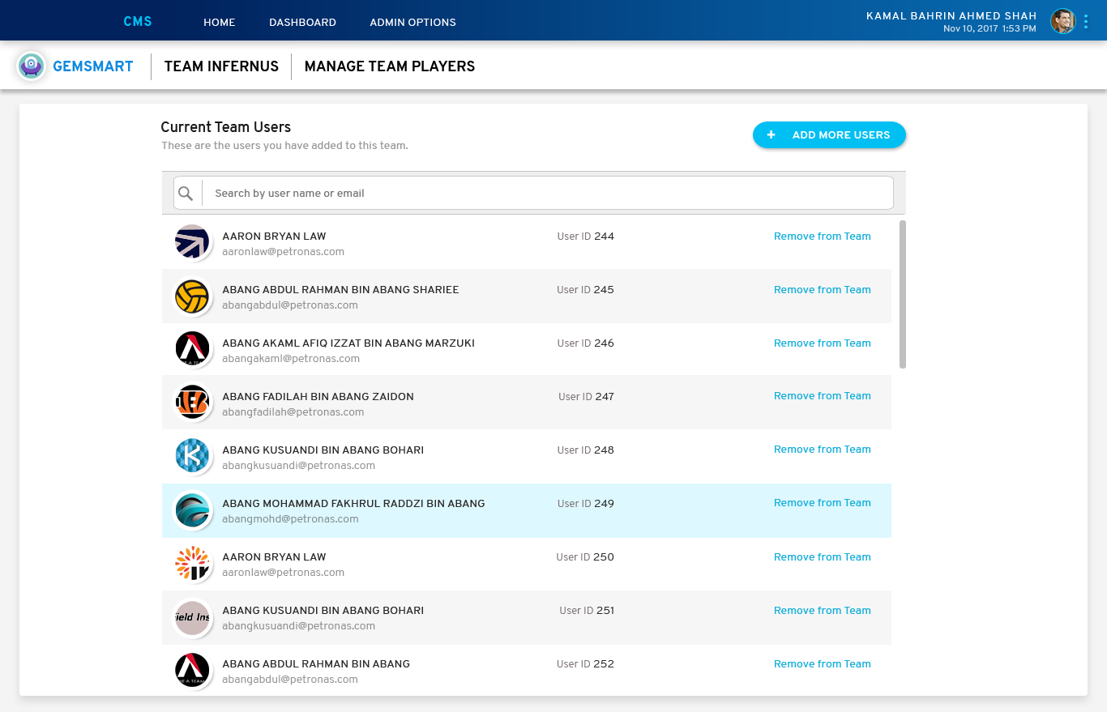Click the orange tree avatar for User 250

click(192, 564)
